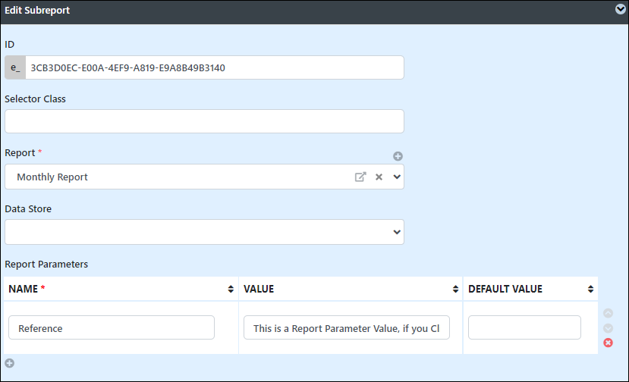Image resolution: width=629 pixels, height=382 pixels.
Task: Sort by DEFAULT VALUE column arrows
Action: point(590,289)
